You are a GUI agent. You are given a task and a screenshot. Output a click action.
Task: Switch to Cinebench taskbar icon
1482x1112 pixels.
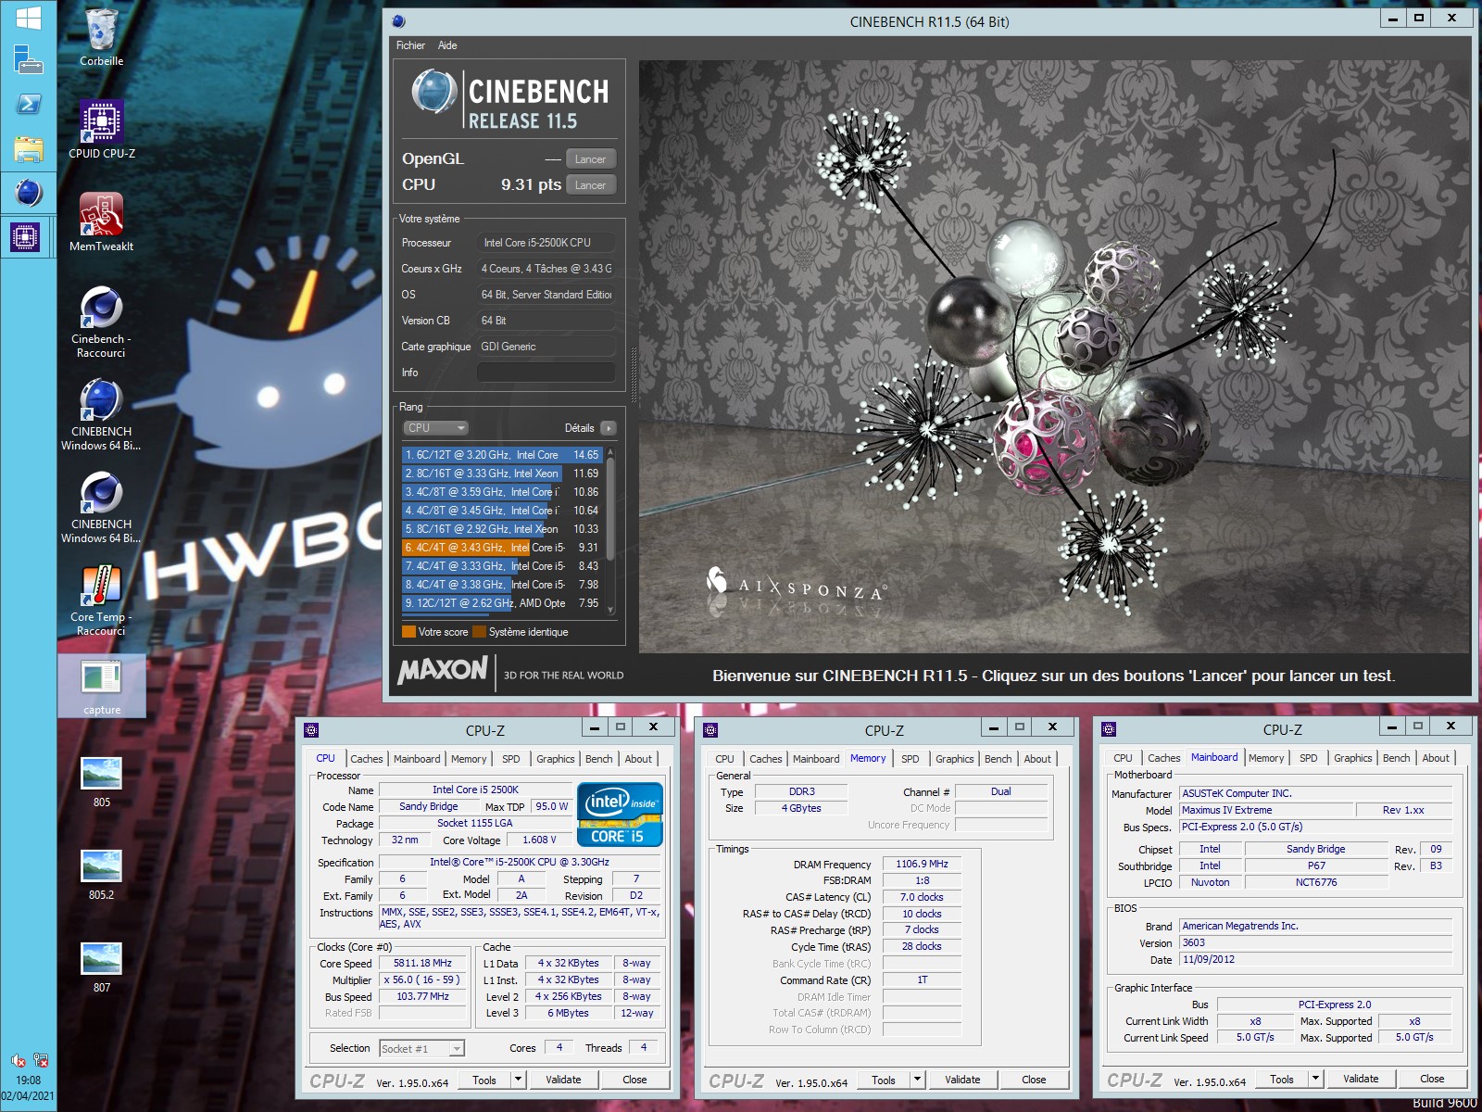point(28,193)
